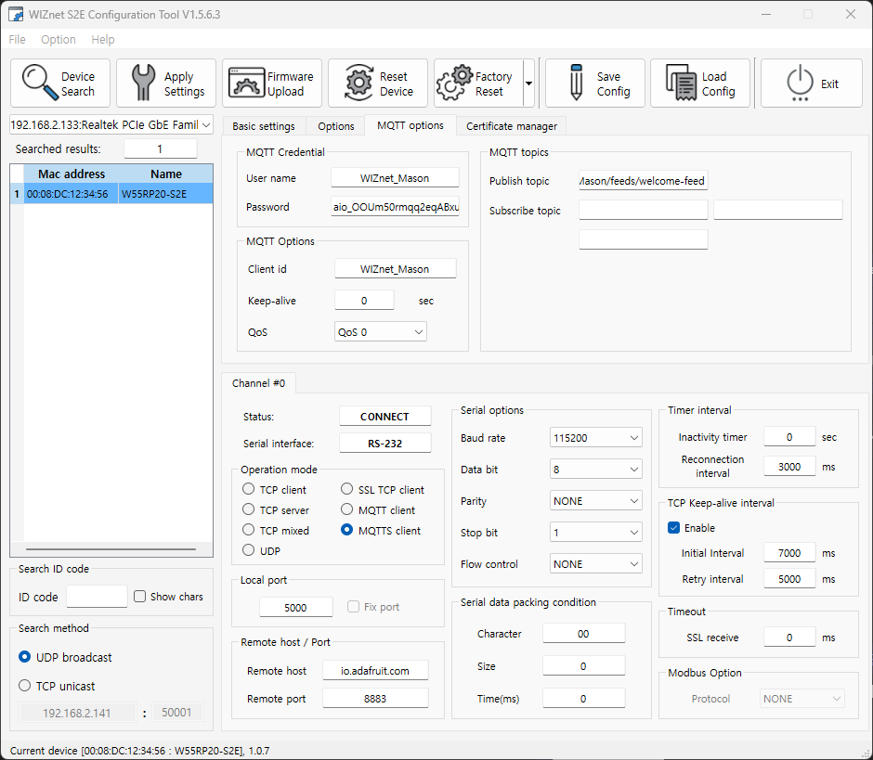Select device row 00:08:DC:12:34:56
873x760 pixels.
[111, 194]
